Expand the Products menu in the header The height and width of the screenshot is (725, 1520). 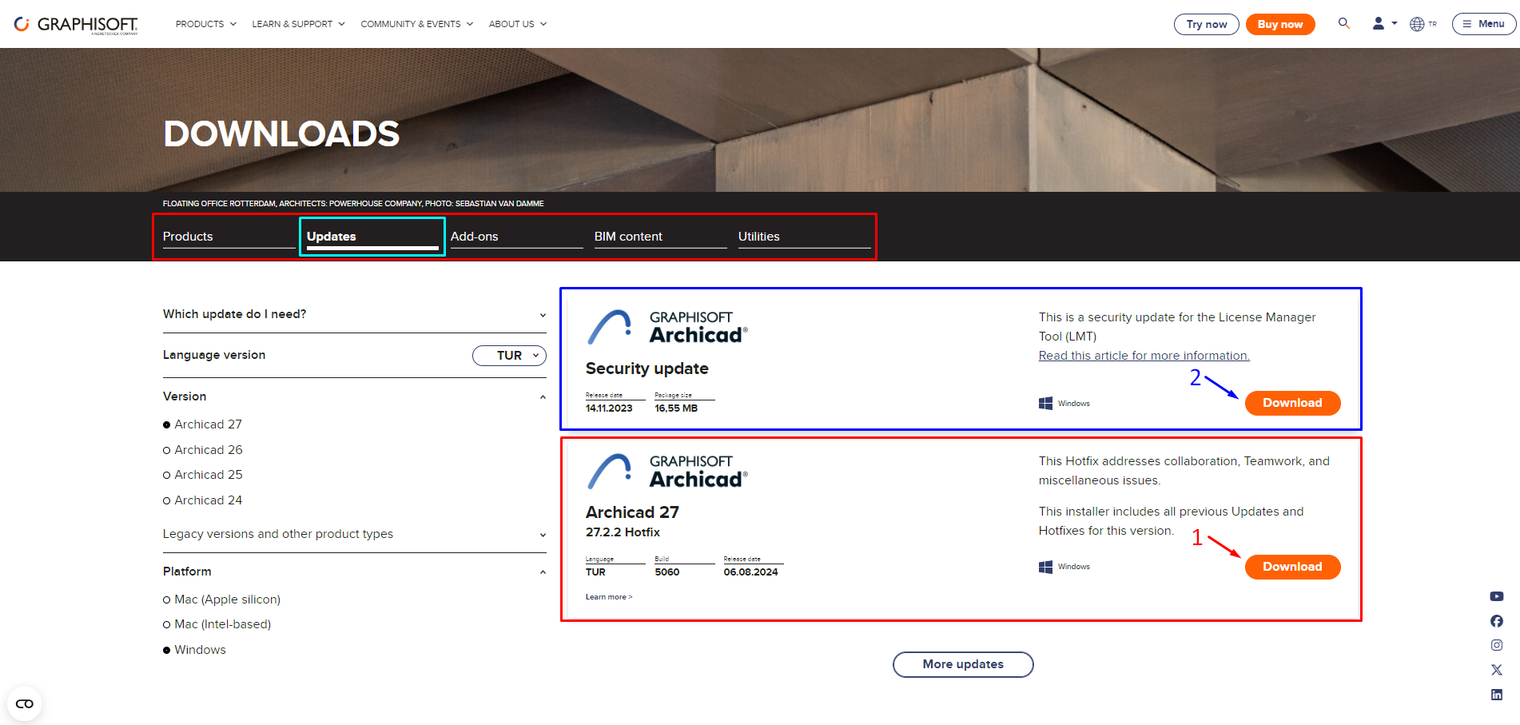pyautogui.click(x=206, y=24)
